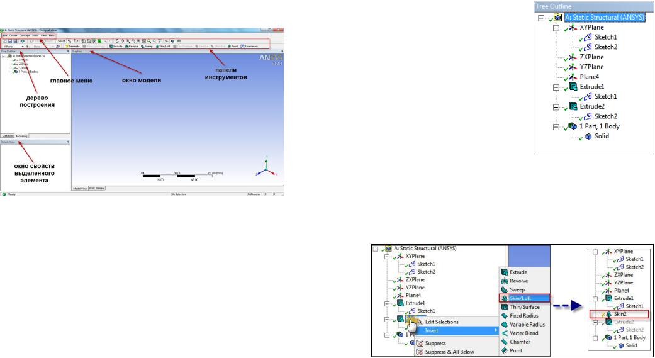Click Chamfer icon in the Insert submenu
655x358 pixels.
pos(504,342)
